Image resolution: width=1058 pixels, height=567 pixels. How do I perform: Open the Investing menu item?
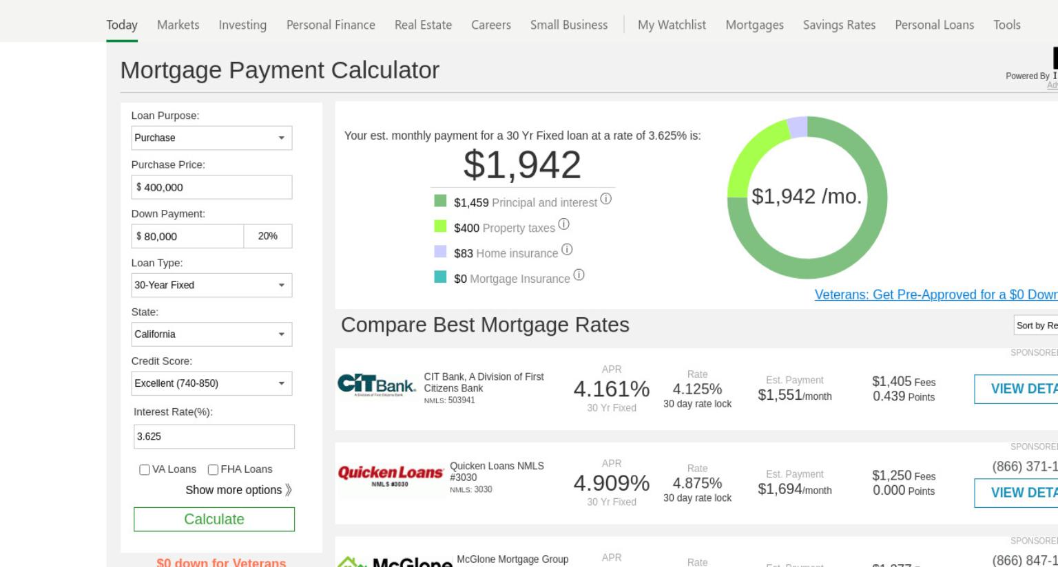point(242,25)
